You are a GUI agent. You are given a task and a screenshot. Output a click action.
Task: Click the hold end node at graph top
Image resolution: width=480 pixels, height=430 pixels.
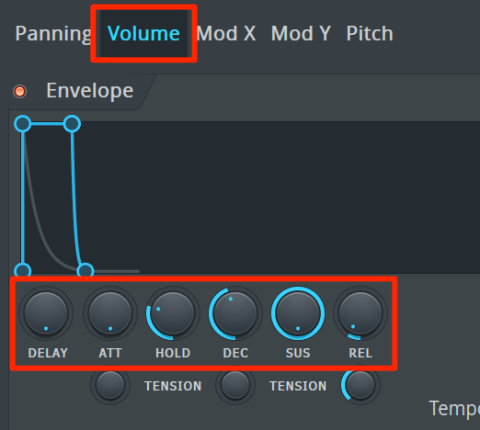(72, 124)
